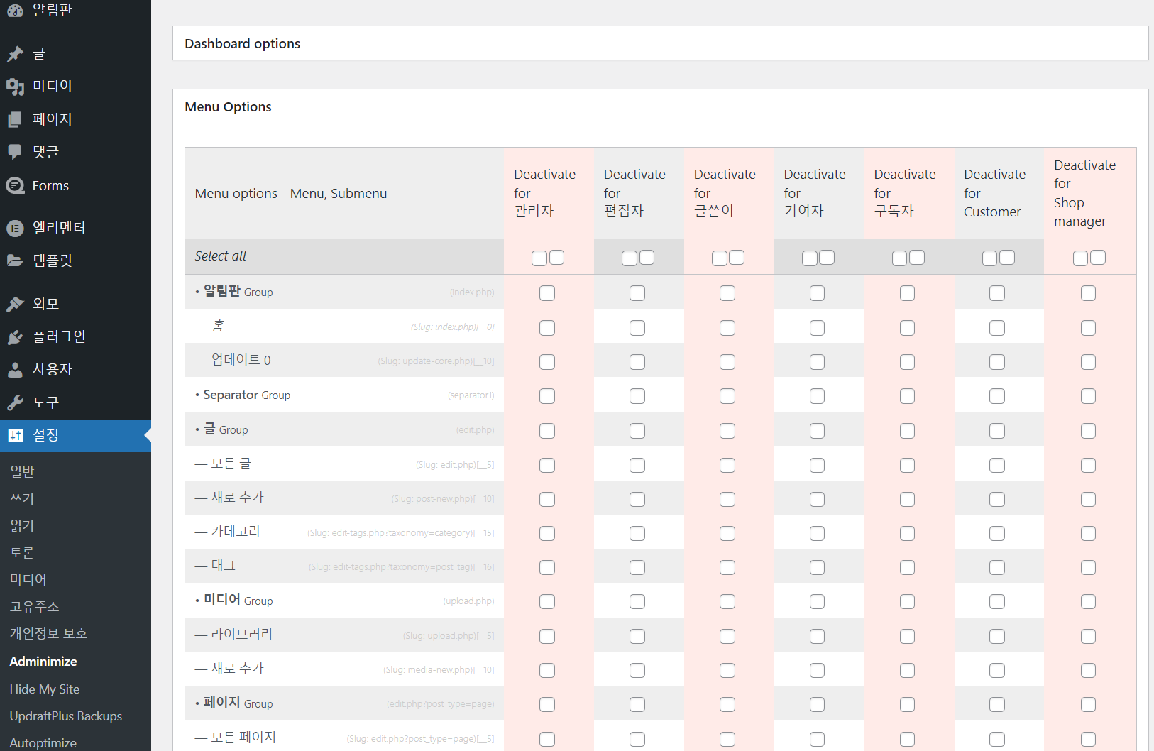Click the Select all row label

point(221,256)
